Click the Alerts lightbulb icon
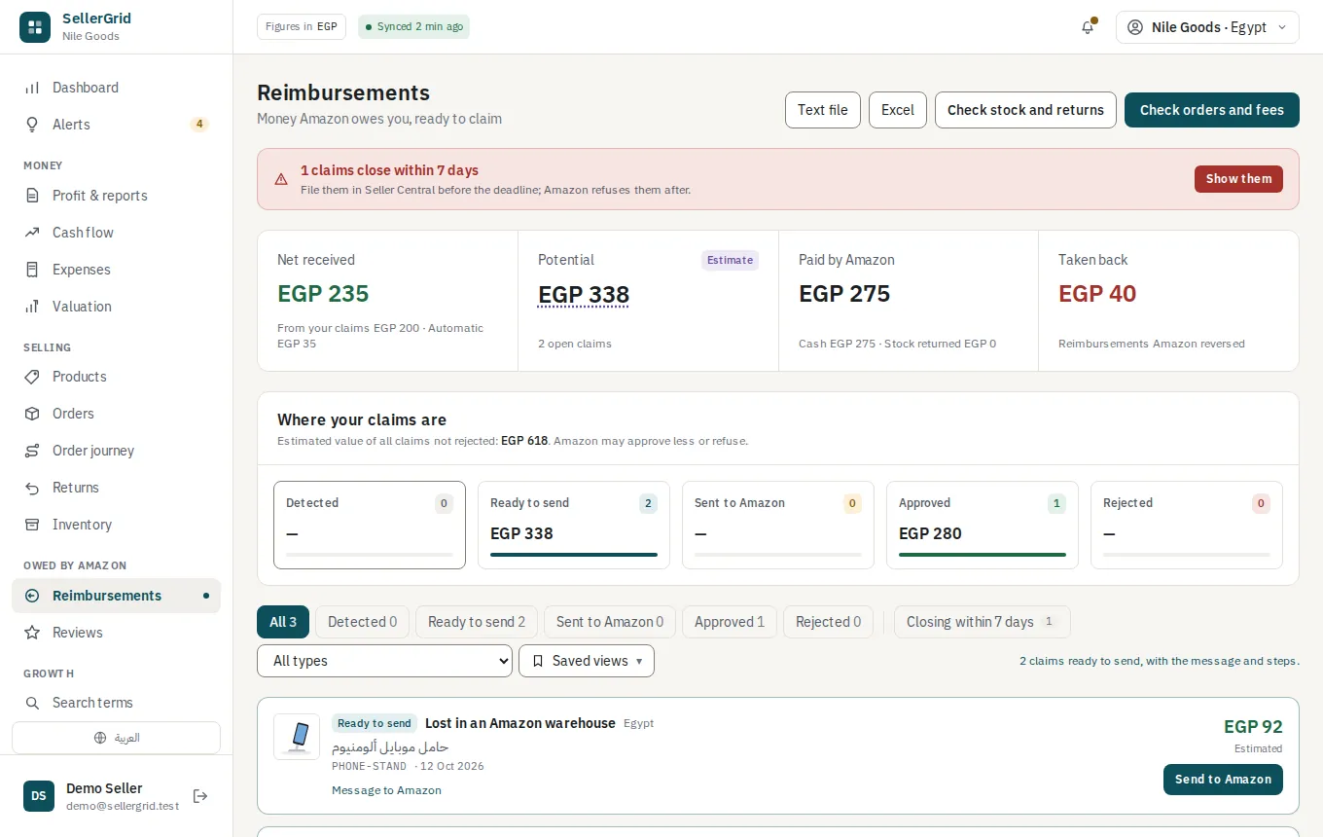The height and width of the screenshot is (837, 1323). 32,125
